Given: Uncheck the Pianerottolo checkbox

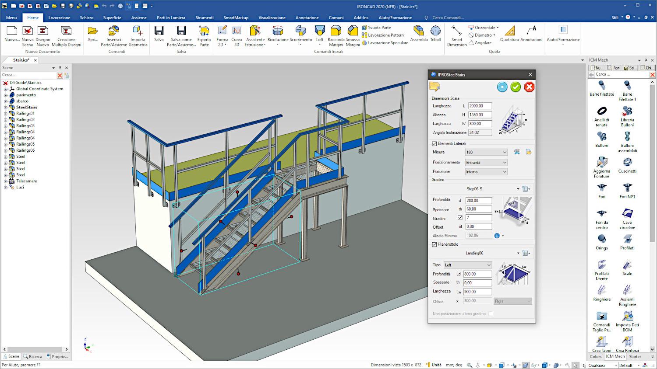Looking at the screenshot, I should [434, 244].
